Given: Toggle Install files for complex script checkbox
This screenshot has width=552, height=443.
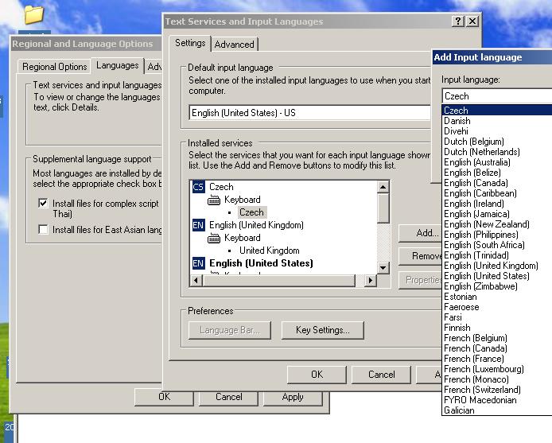Looking at the screenshot, I should point(43,203).
